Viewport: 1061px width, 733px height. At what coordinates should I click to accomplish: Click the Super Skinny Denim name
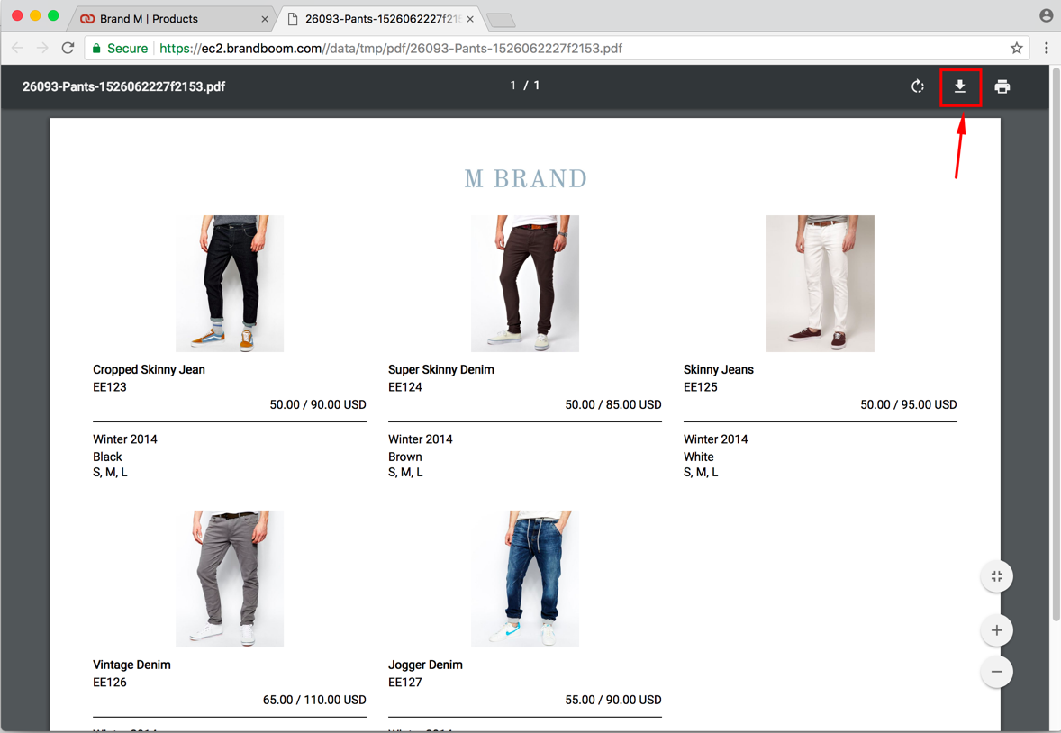tap(441, 369)
